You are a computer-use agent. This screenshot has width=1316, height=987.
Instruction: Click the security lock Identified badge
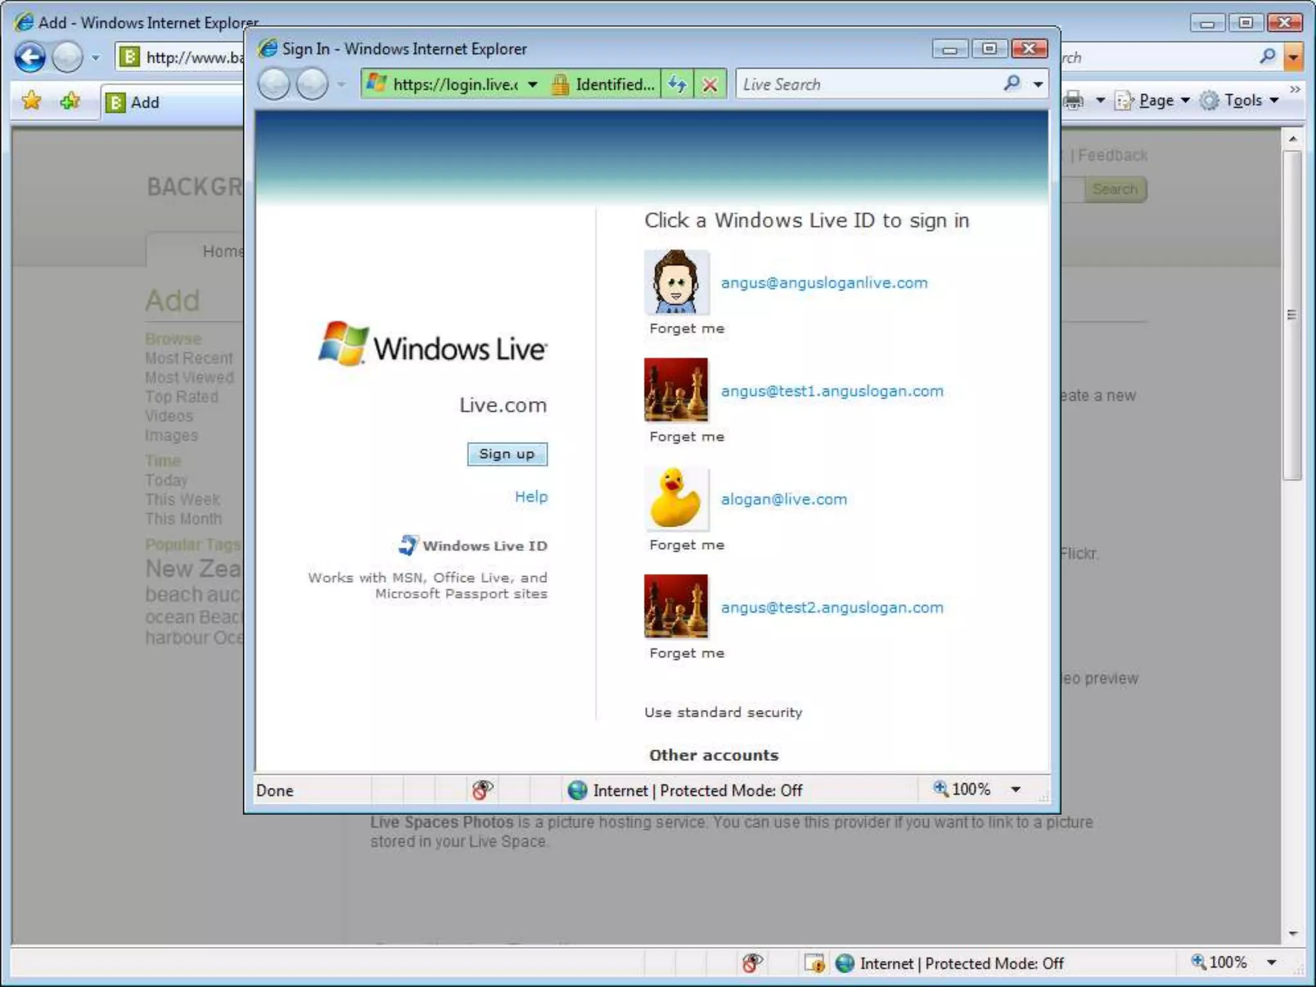[x=603, y=84]
